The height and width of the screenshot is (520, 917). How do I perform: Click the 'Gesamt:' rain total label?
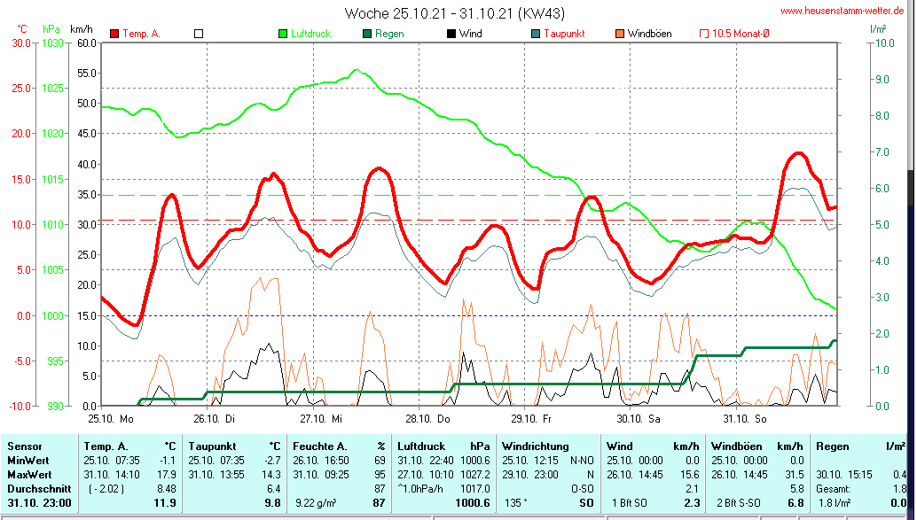[x=834, y=488]
